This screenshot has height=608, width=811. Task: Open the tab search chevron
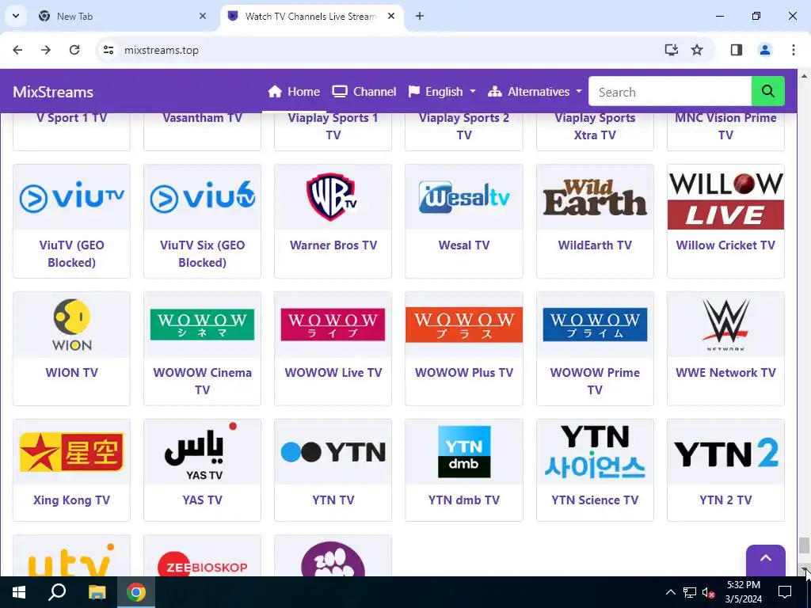click(x=16, y=16)
